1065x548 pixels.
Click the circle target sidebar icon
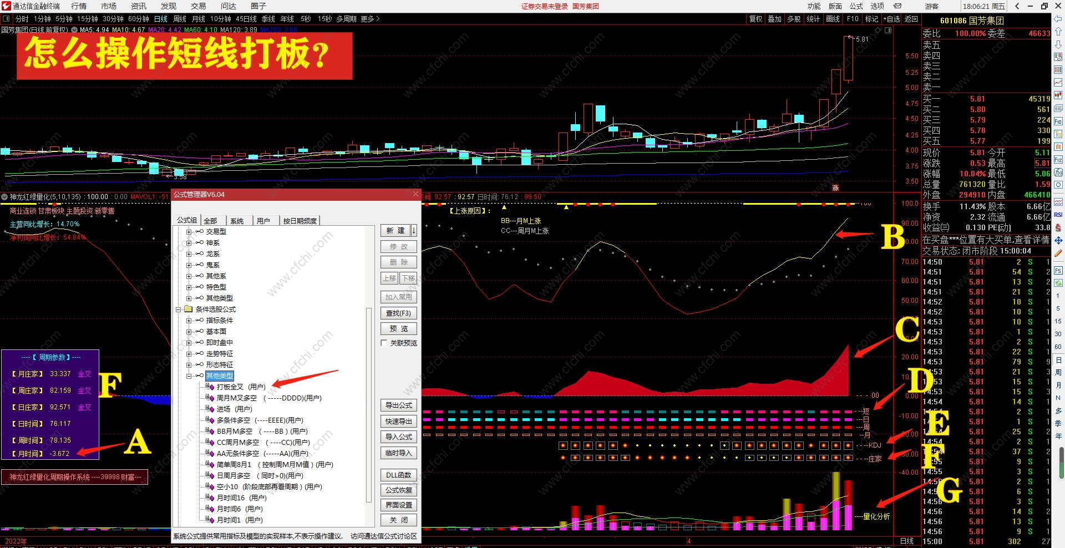[x=1058, y=185]
